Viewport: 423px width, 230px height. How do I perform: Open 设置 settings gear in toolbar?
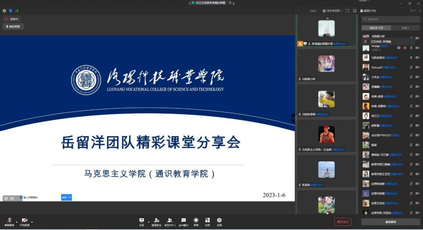click(219, 221)
